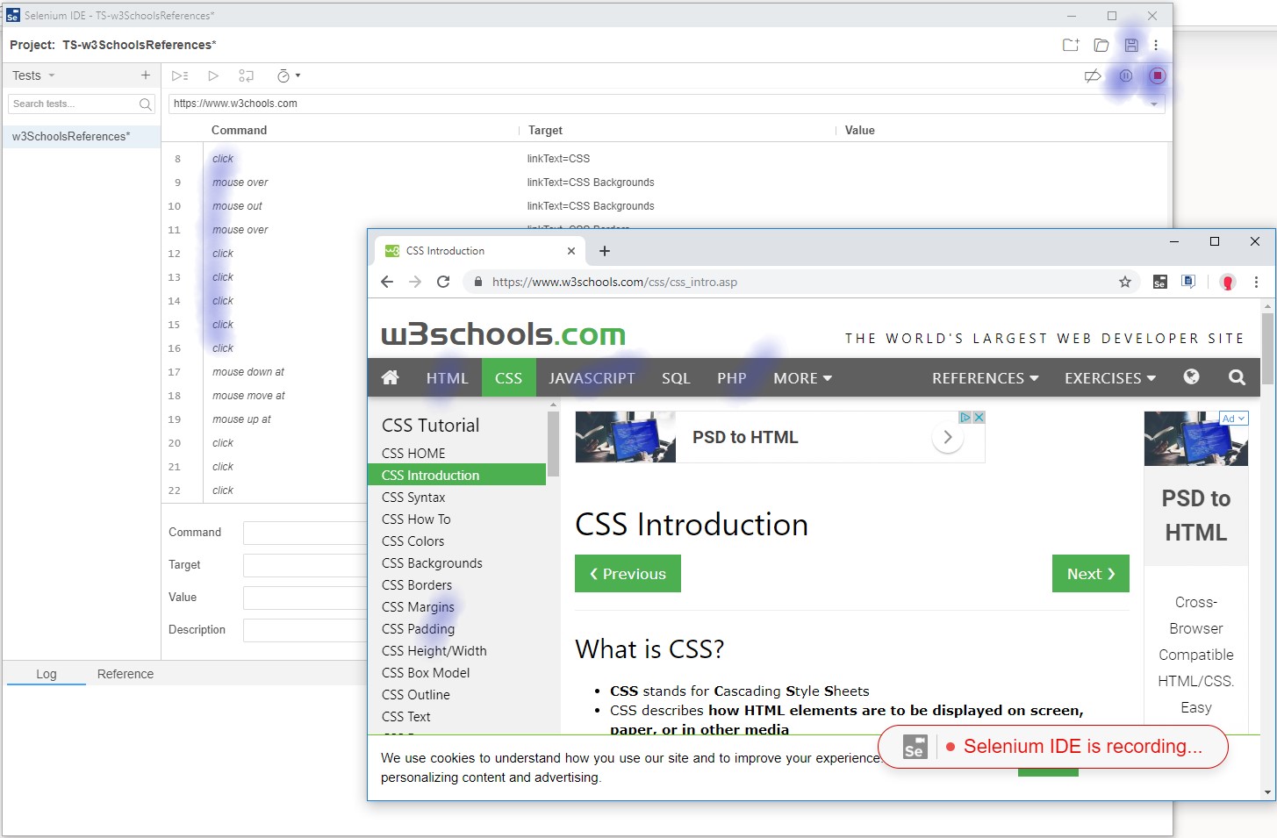
Task: Open Selenium IDE more options menu
Action: click(1156, 45)
